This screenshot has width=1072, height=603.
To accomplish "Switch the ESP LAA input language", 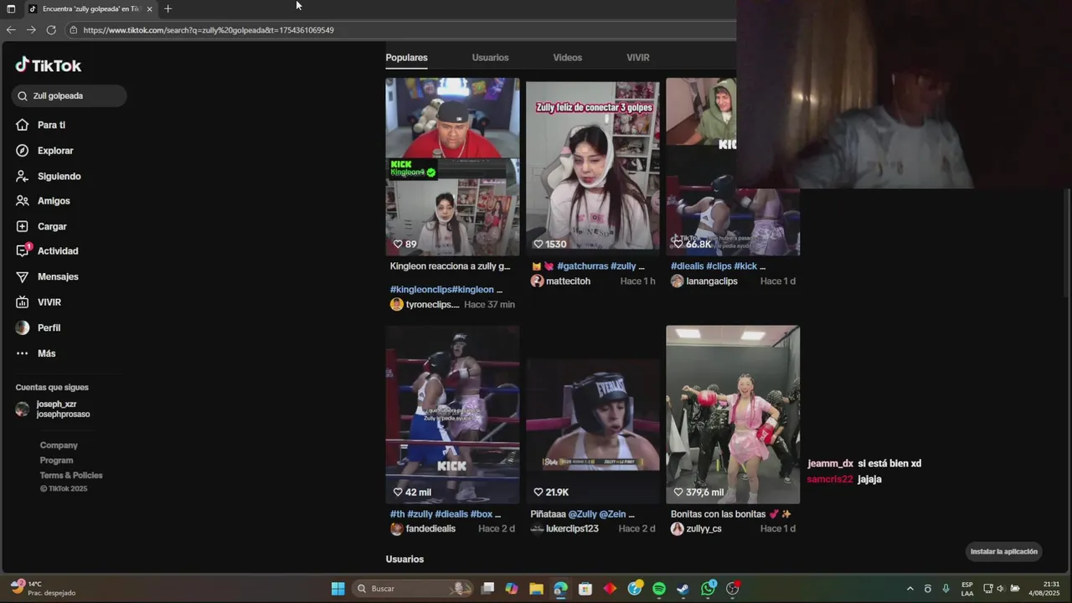I will [967, 589].
